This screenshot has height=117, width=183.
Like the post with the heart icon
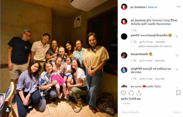[123, 93]
